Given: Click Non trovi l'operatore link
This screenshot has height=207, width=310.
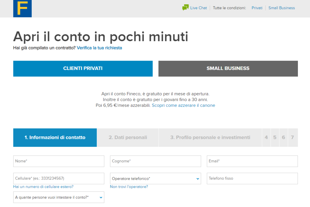Looking at the screenshot, I should 129,187.
